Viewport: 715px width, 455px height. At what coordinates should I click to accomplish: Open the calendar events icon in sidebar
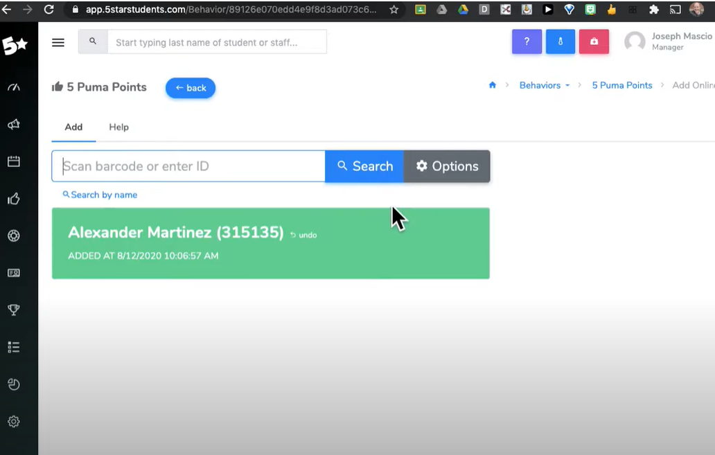pyautogui.click(x=13, y=161)
